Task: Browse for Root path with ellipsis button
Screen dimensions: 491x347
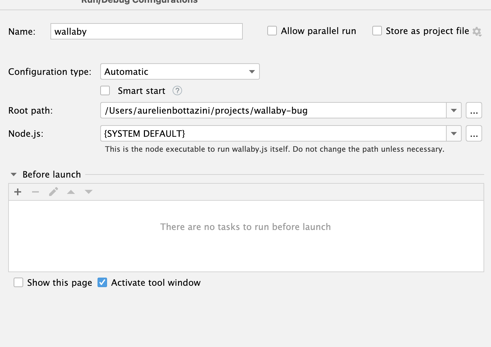Action: [474, 110]
